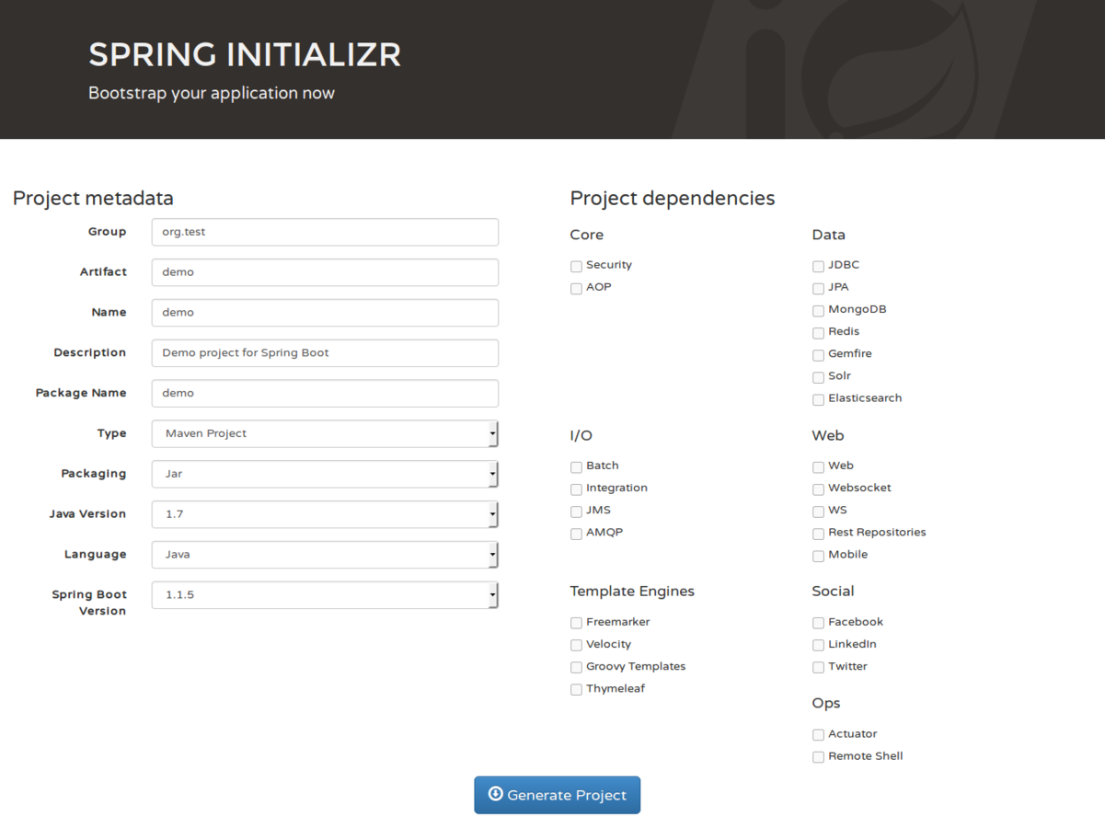The height and width of the screenshot is (828, 1105).
Task: Check the Facebook social dependency
Action: pos(818,623)
